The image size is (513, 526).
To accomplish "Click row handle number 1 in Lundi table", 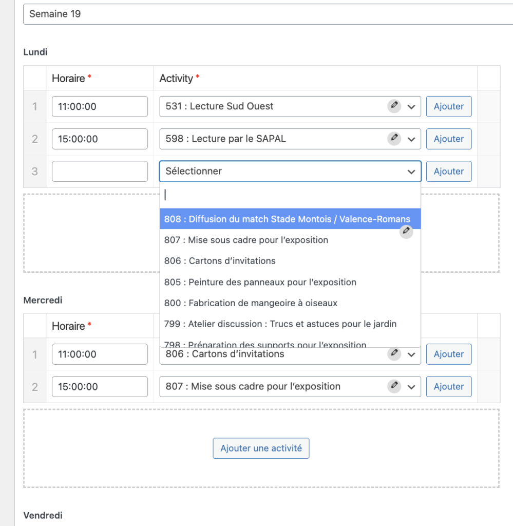I will point(34,106).
